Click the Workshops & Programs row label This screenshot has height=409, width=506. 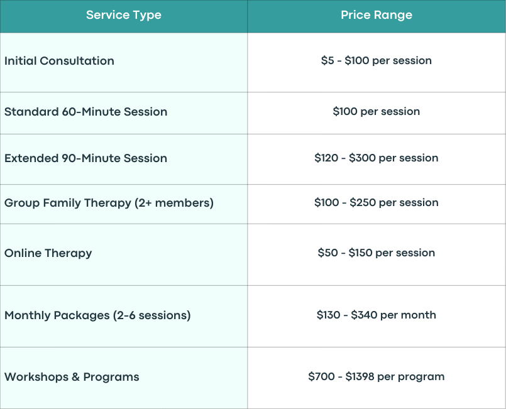pyautogui.click(x=72, y=377)
